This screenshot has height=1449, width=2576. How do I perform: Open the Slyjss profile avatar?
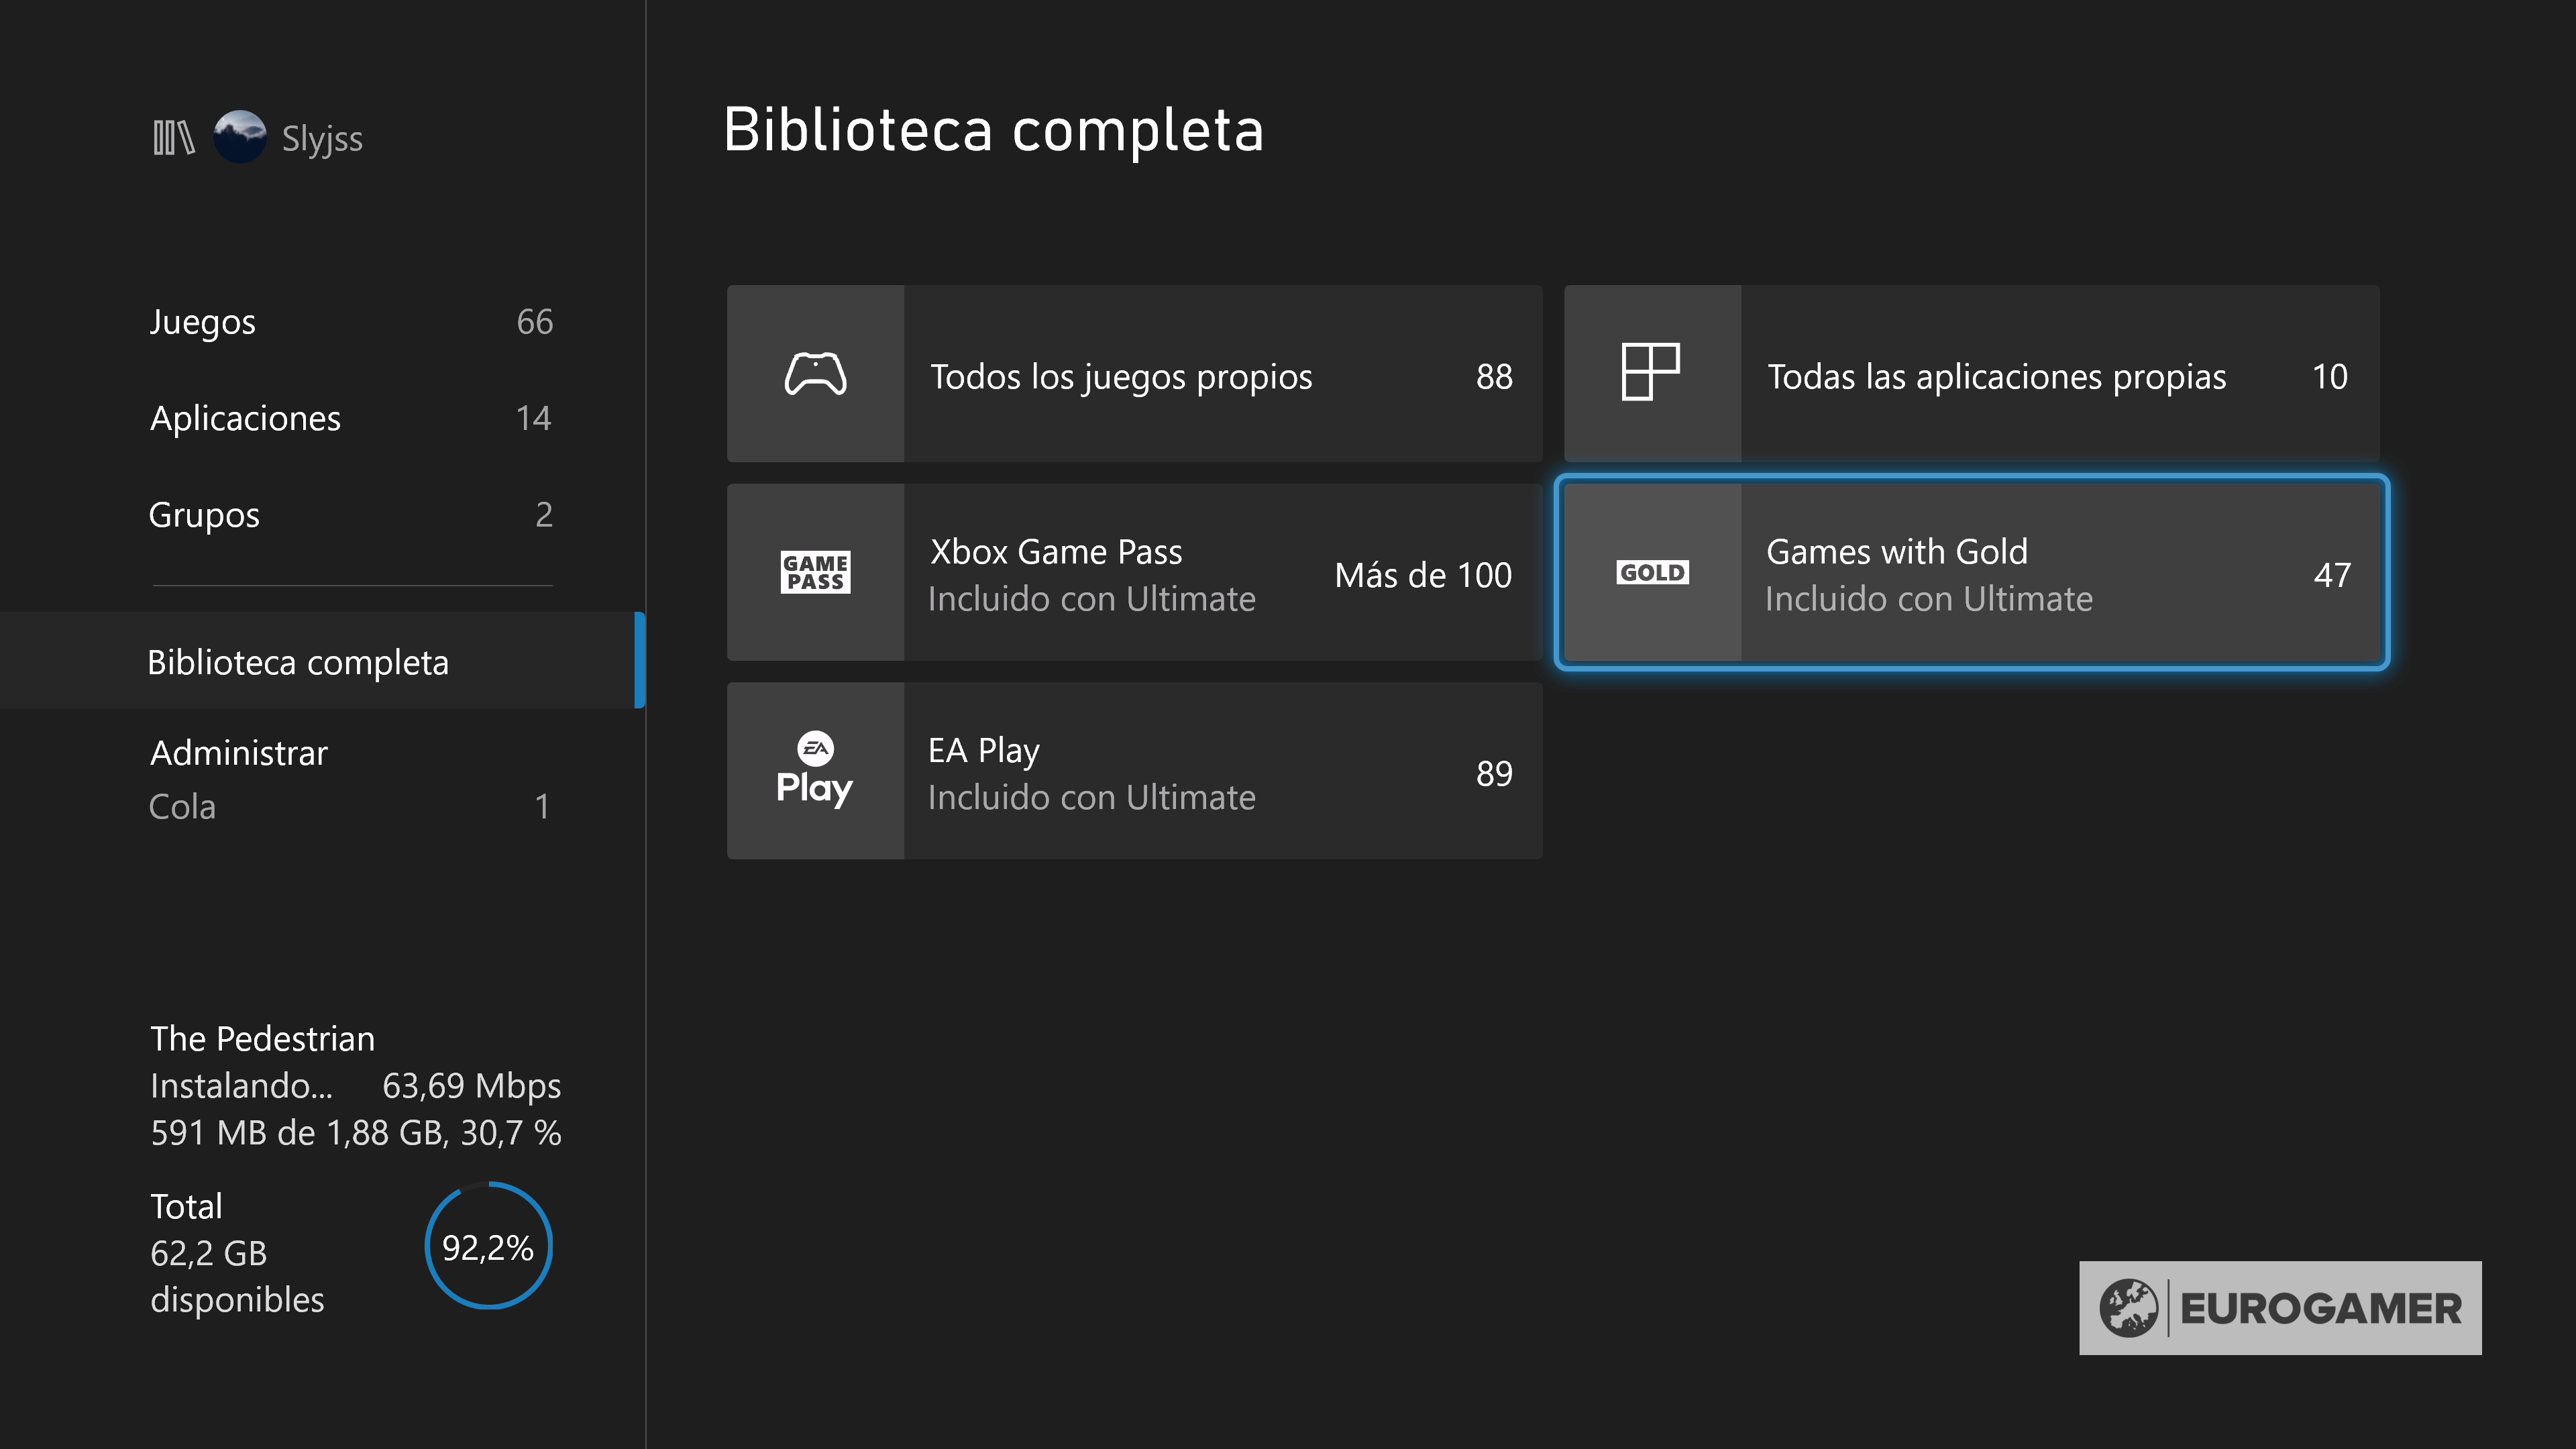click(240, 137)
